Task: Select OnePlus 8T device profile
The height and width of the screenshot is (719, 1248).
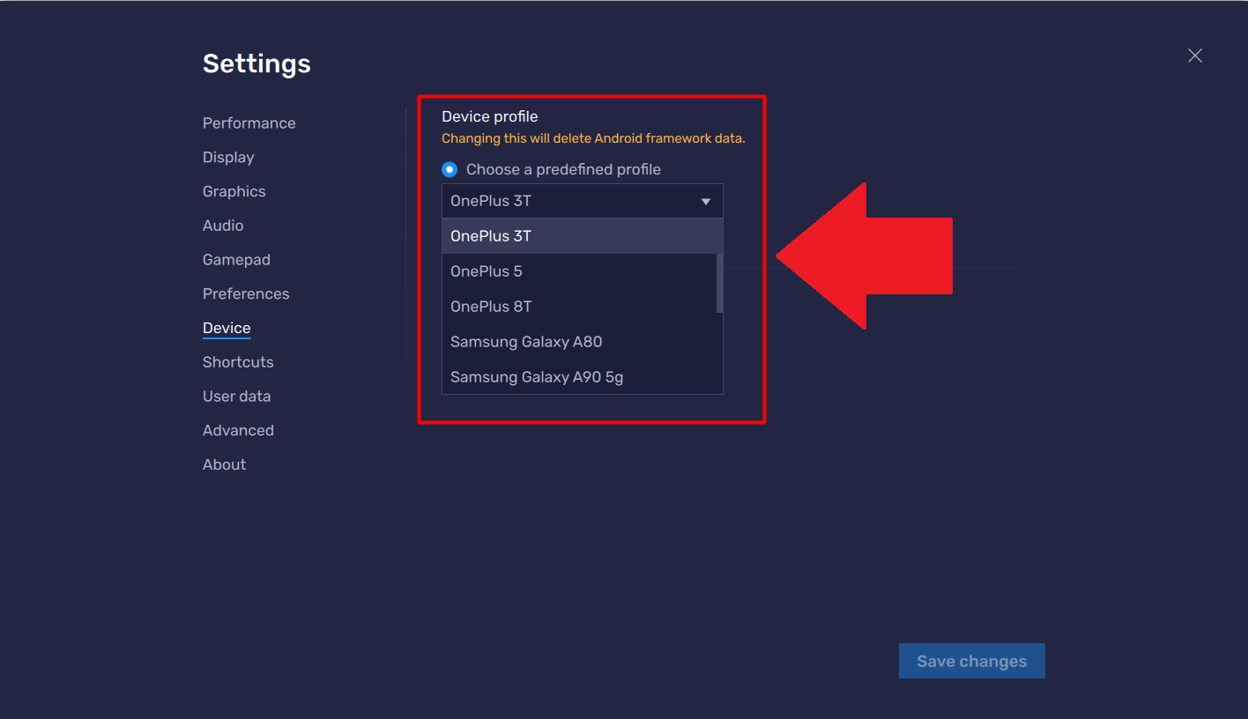Action: tap(579, 307)
